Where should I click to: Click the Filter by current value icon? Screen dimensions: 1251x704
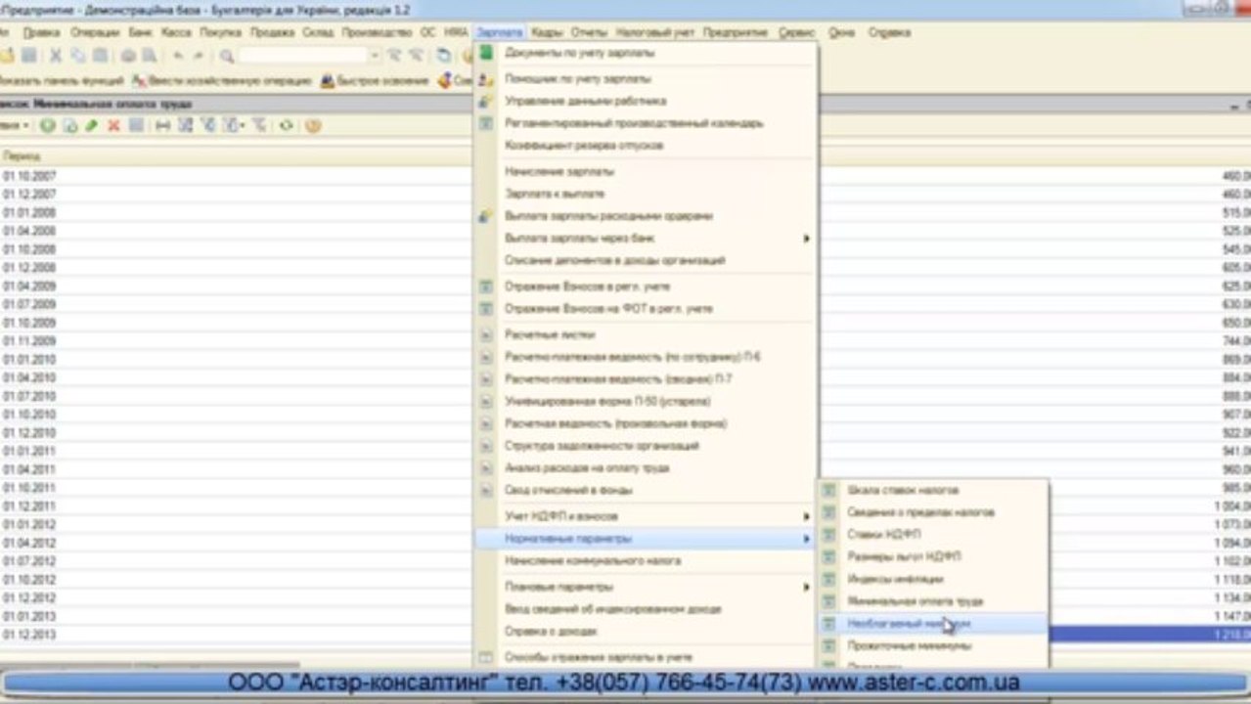[207, 125]
